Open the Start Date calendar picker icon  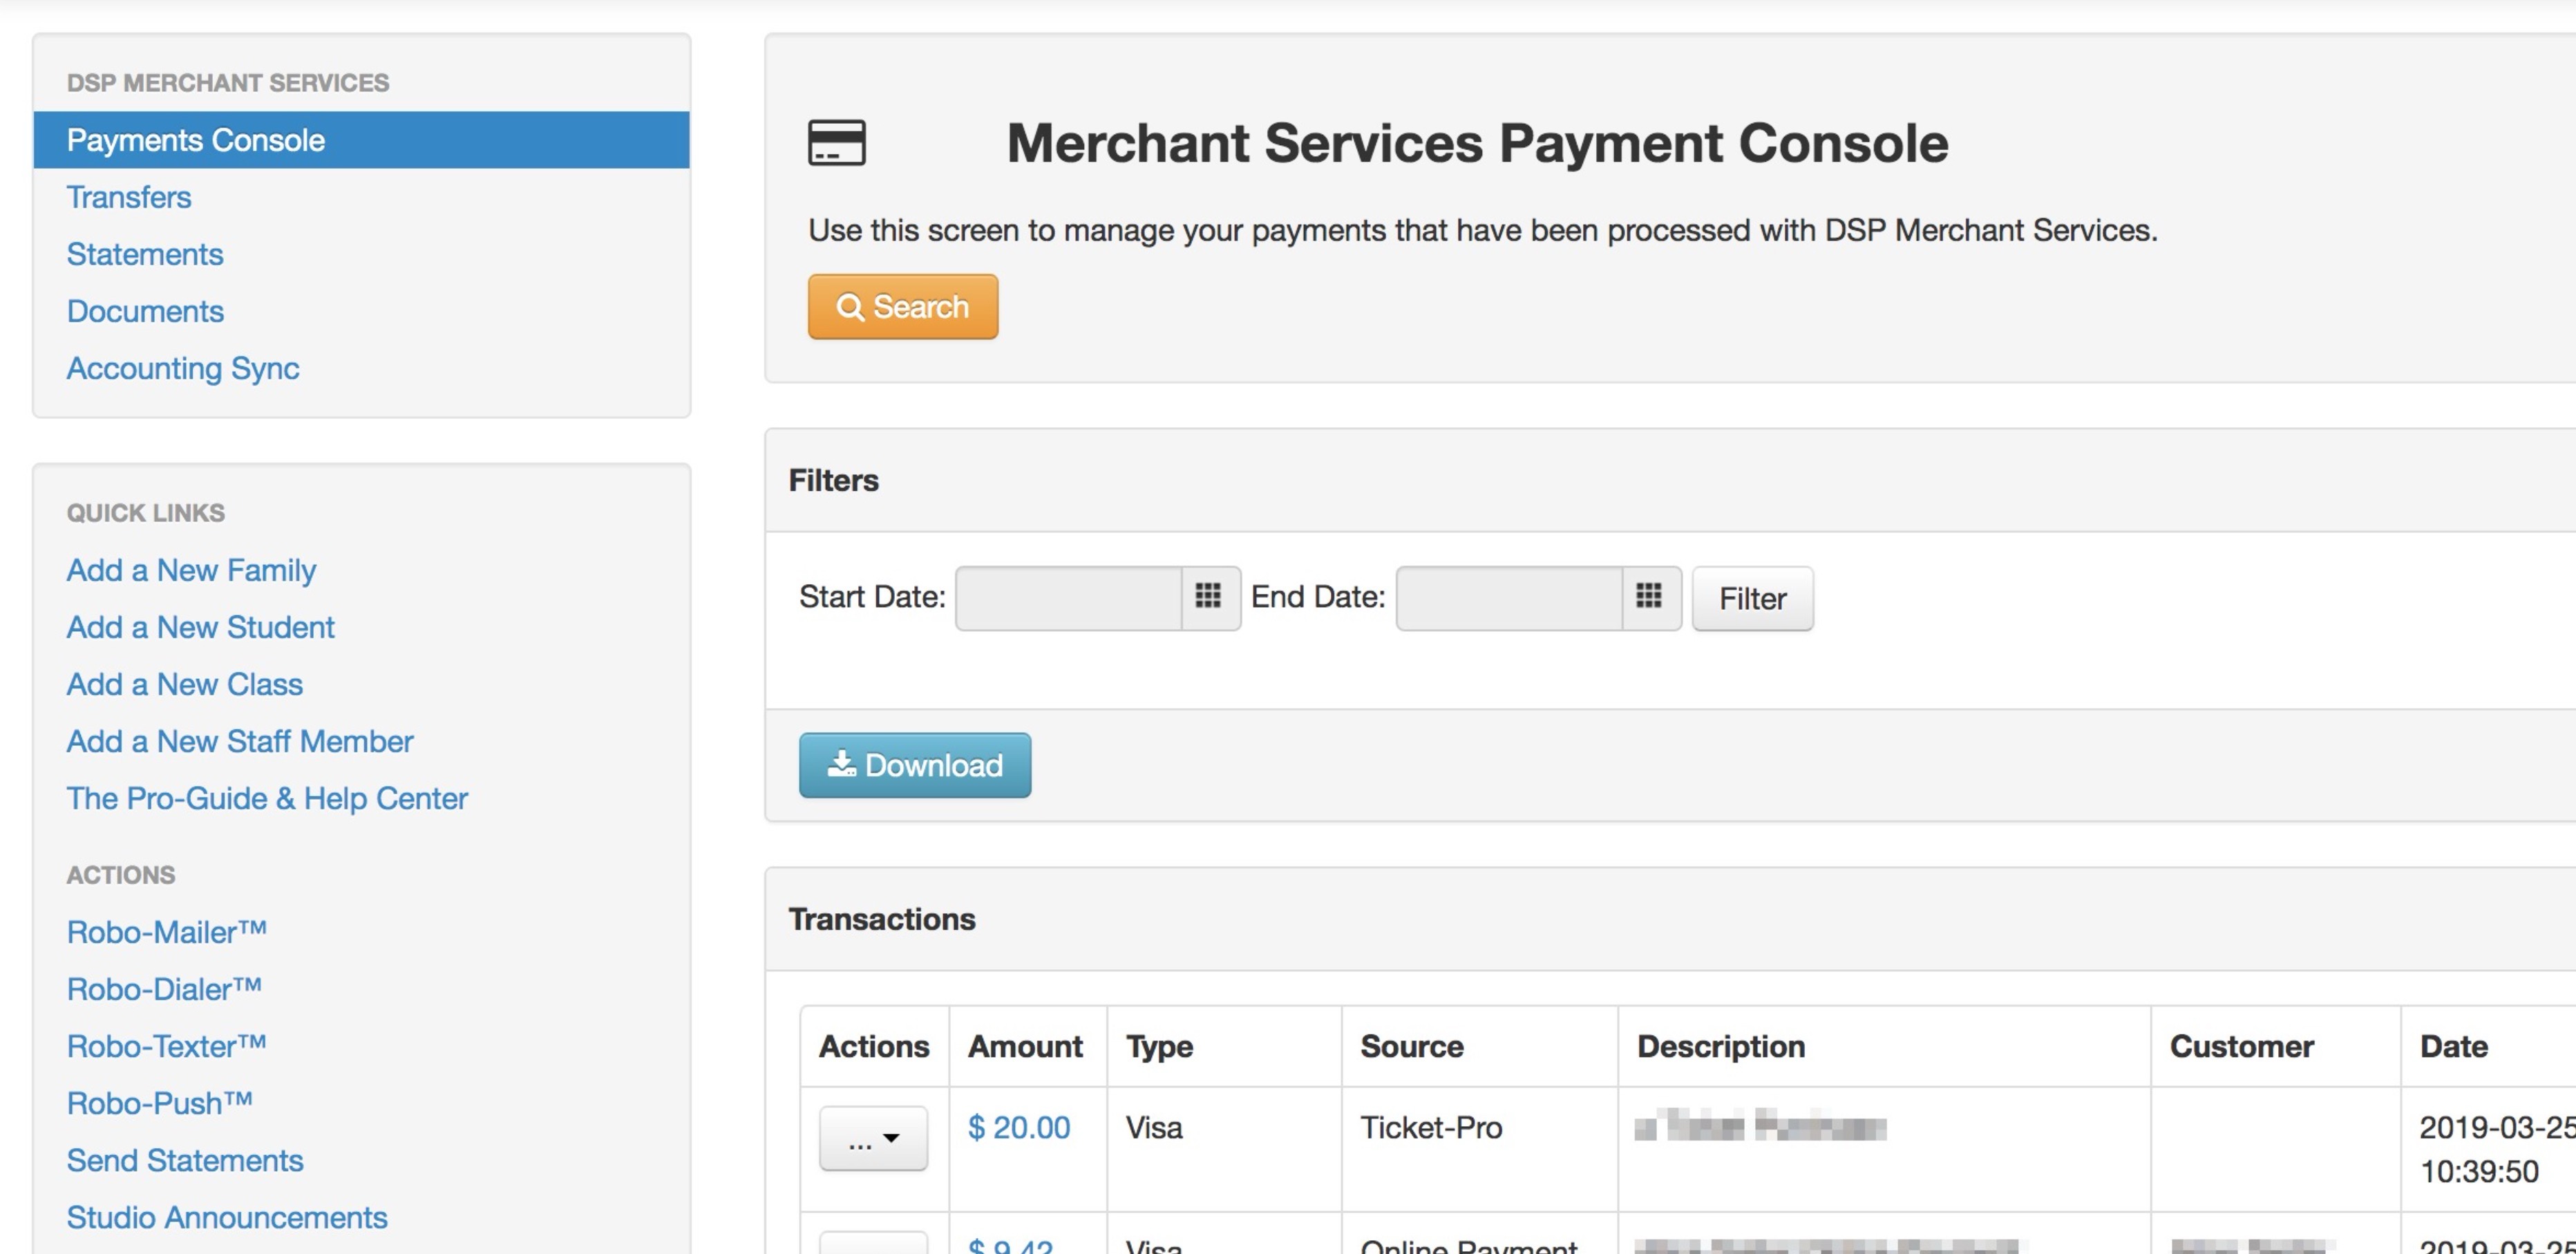point(1209,597)
